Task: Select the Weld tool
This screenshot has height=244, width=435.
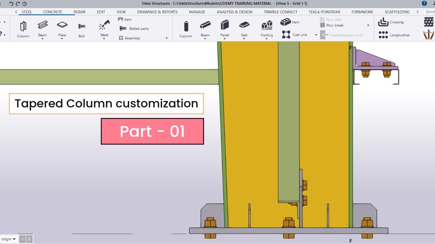Action: (x=104, y=28)
